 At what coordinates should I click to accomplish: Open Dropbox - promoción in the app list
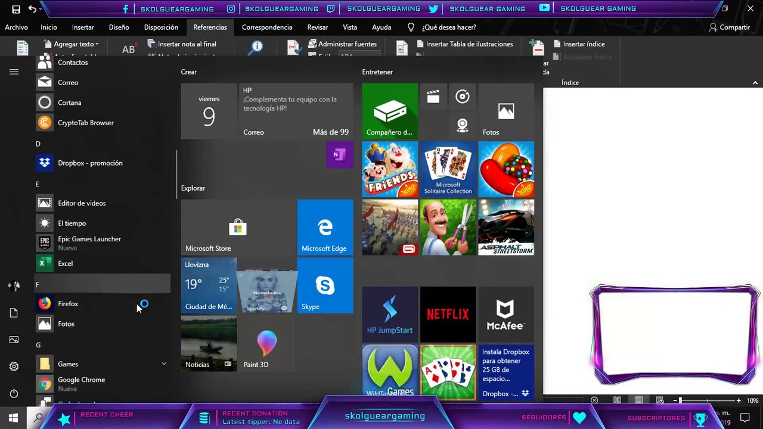pos(103,163)
